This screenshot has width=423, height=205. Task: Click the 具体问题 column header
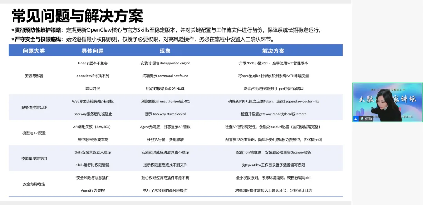[x=93, y=51]
